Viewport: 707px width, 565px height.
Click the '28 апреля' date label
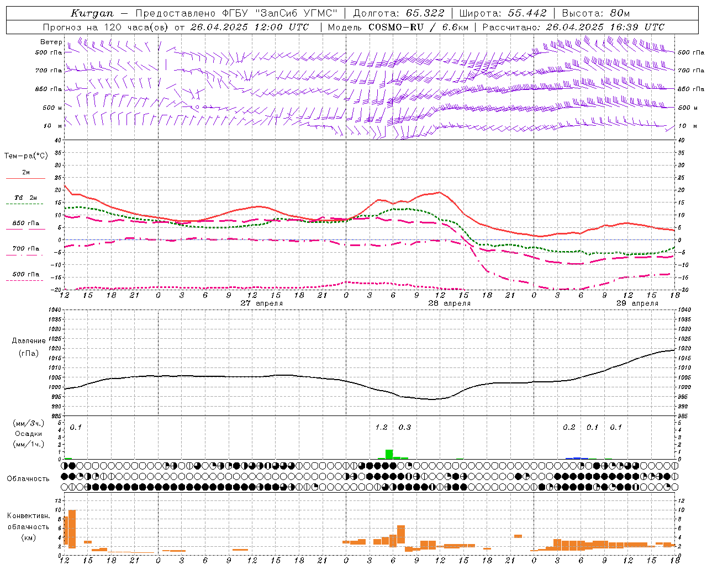(449, 303)
